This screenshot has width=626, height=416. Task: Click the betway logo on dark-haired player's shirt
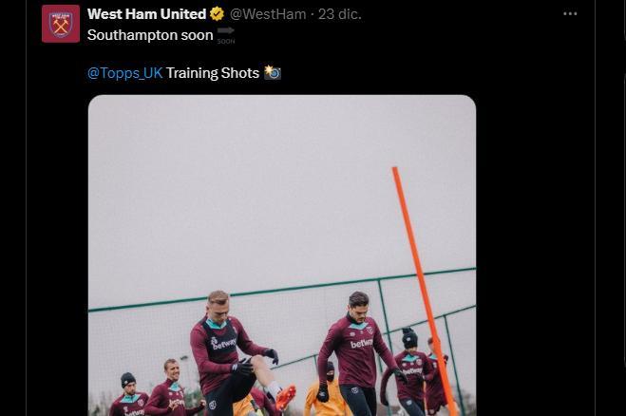[x=362, y=343]
